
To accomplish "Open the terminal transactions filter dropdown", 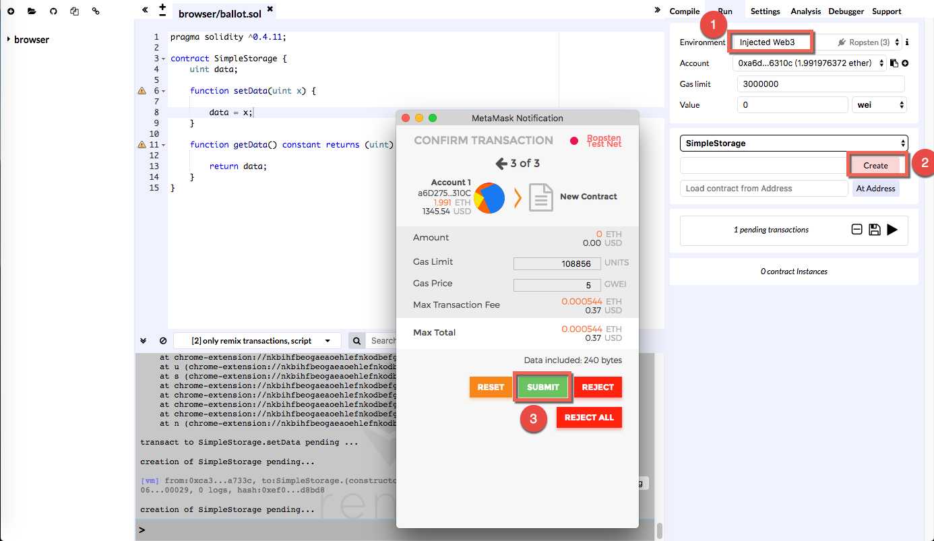I will (257, 341).
